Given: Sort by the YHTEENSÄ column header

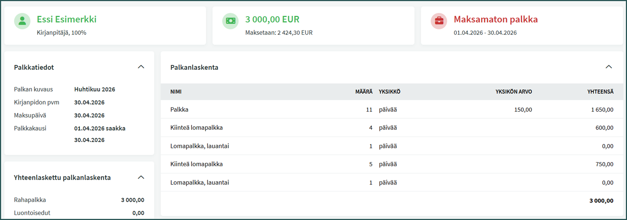Looking at the screenshot, I should [x=600, y=92].
